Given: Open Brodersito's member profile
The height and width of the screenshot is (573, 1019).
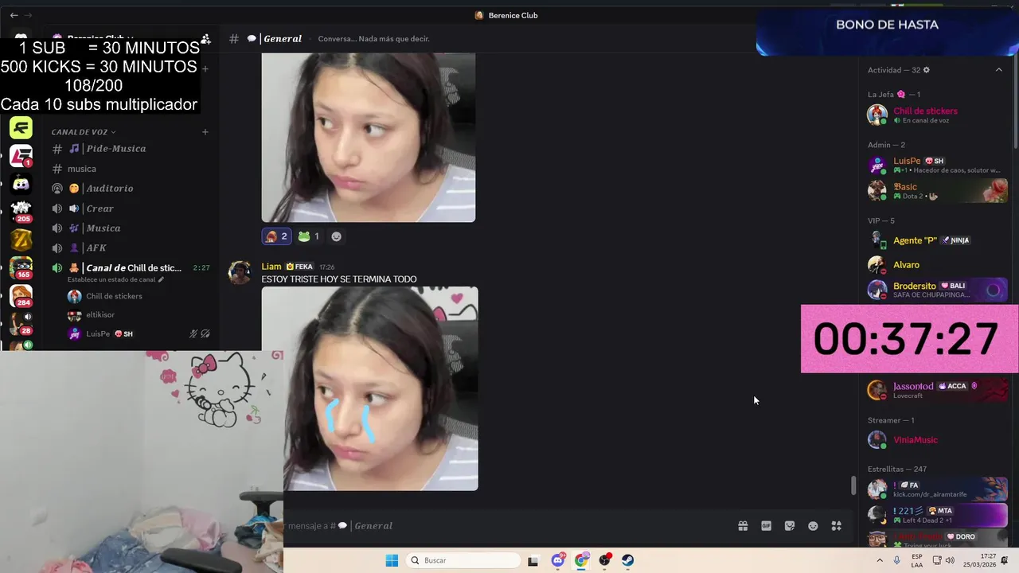Looking at the screenshot, I should coord(936,290).
